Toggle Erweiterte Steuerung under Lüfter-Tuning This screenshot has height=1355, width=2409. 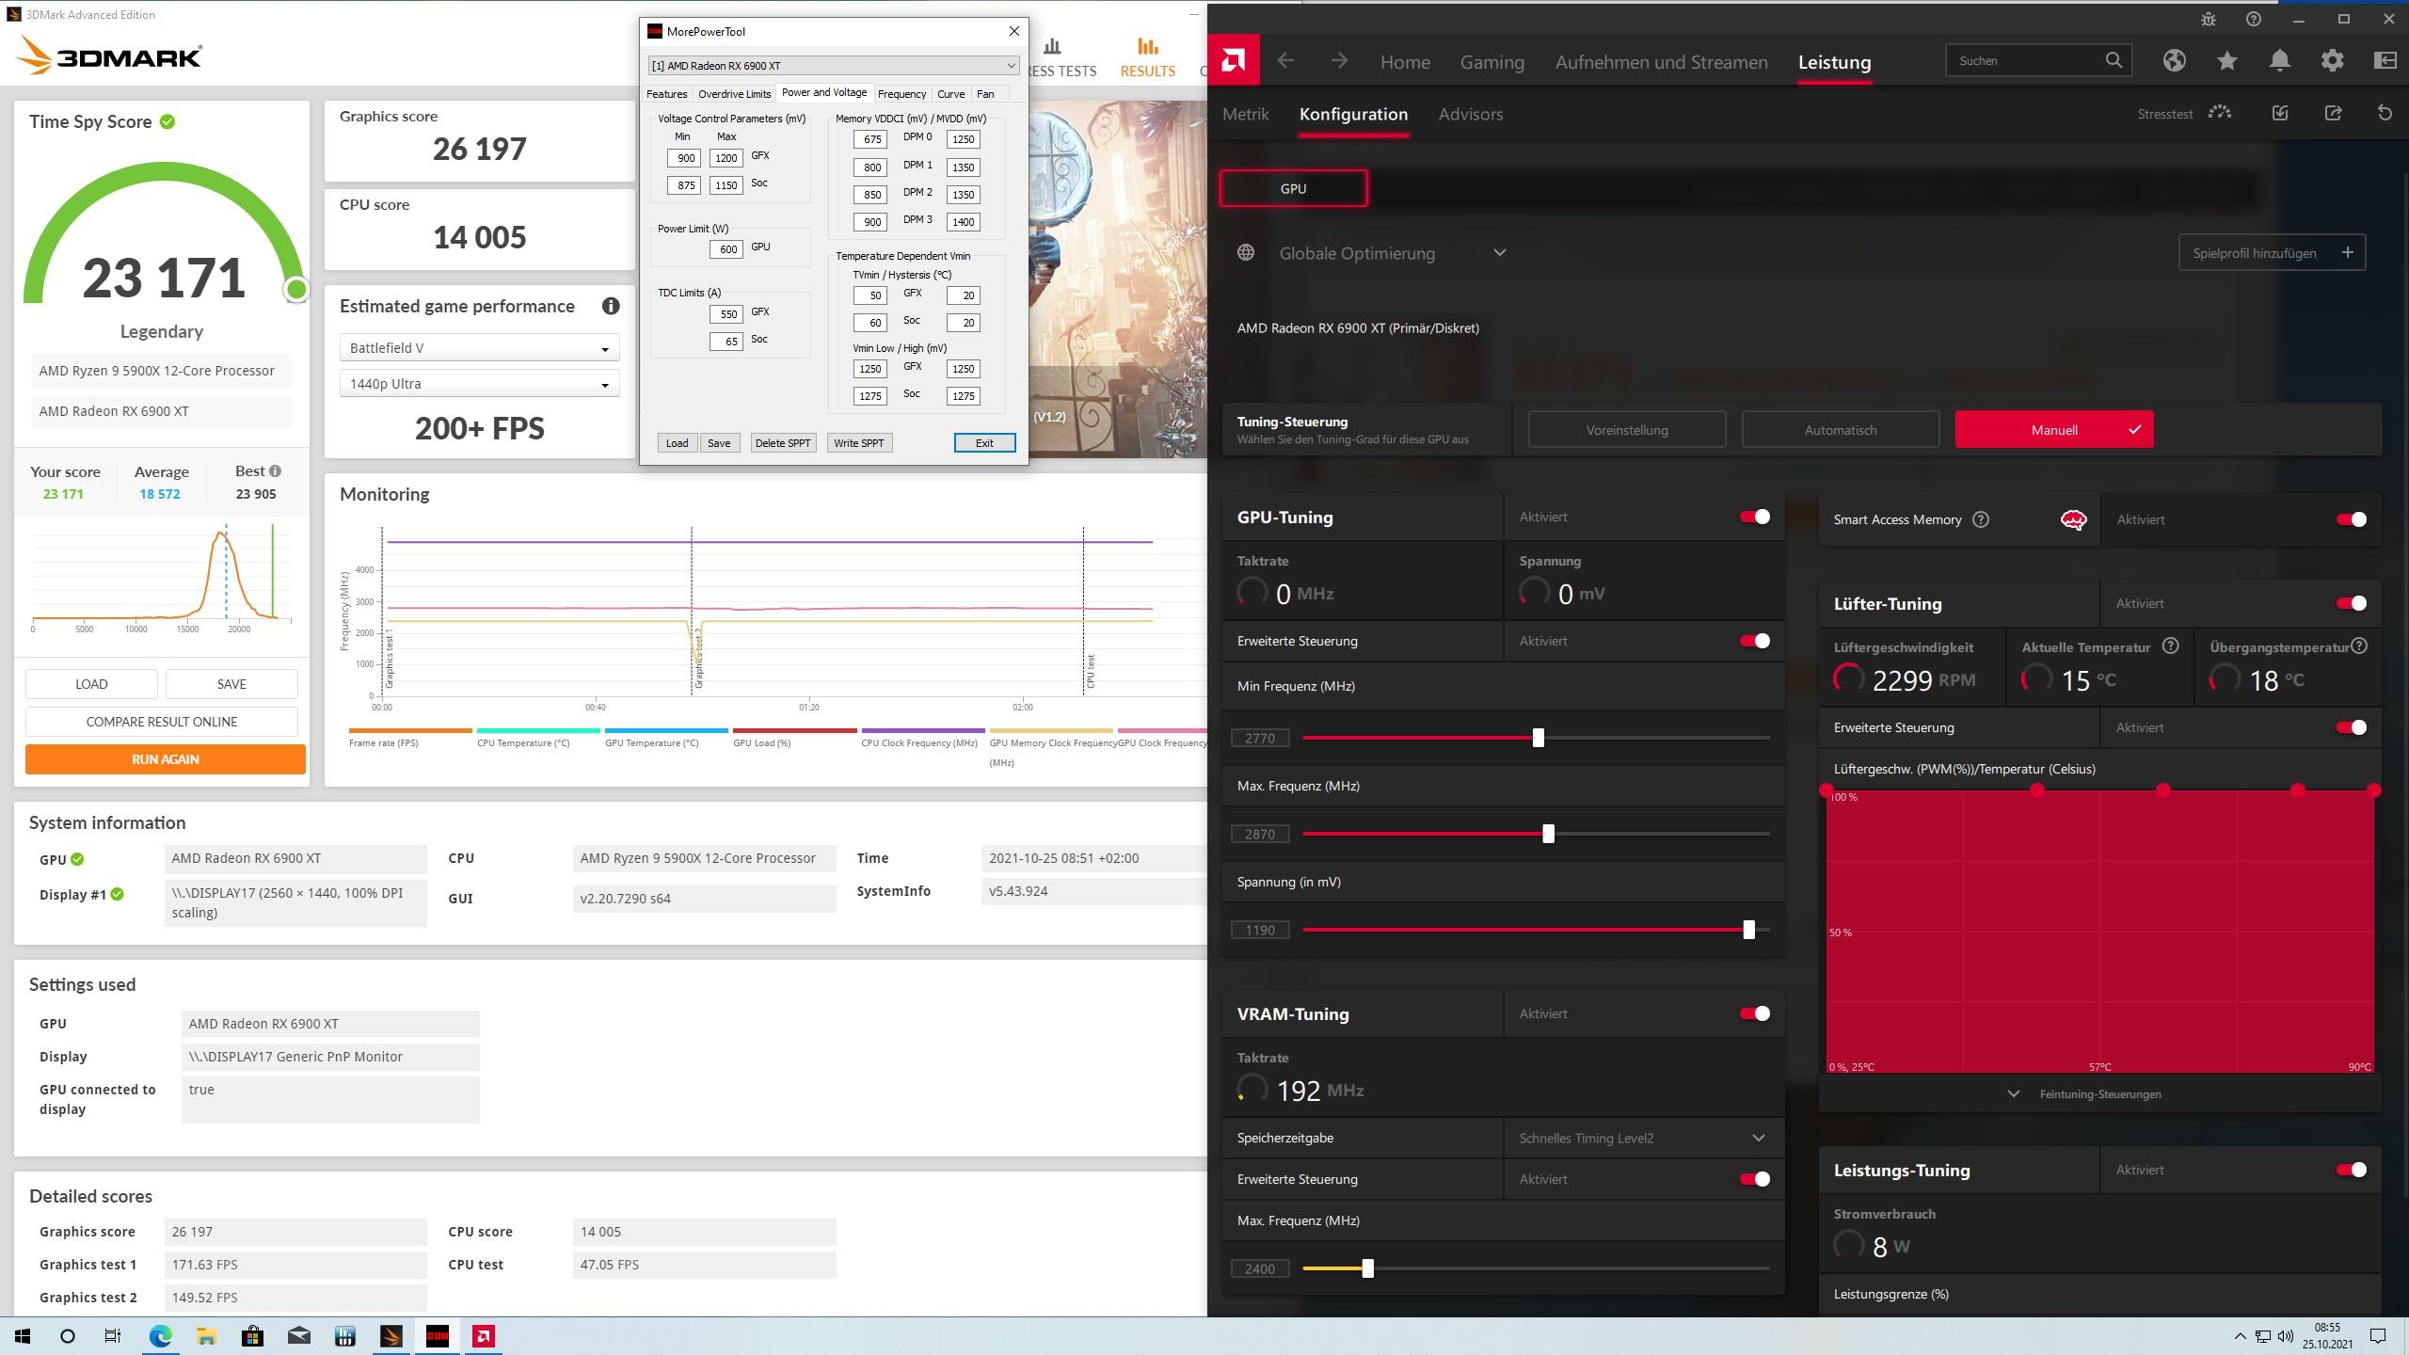pos(2351,727)
